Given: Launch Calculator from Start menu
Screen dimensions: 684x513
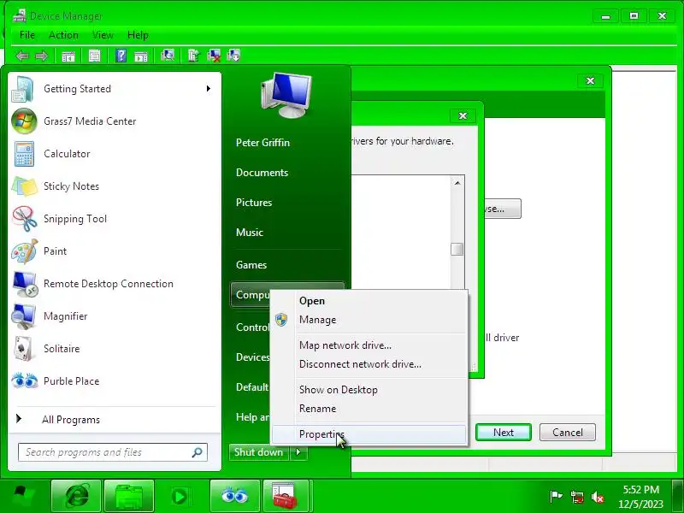Looking at the screenshot, I should (x=115, y=154).
